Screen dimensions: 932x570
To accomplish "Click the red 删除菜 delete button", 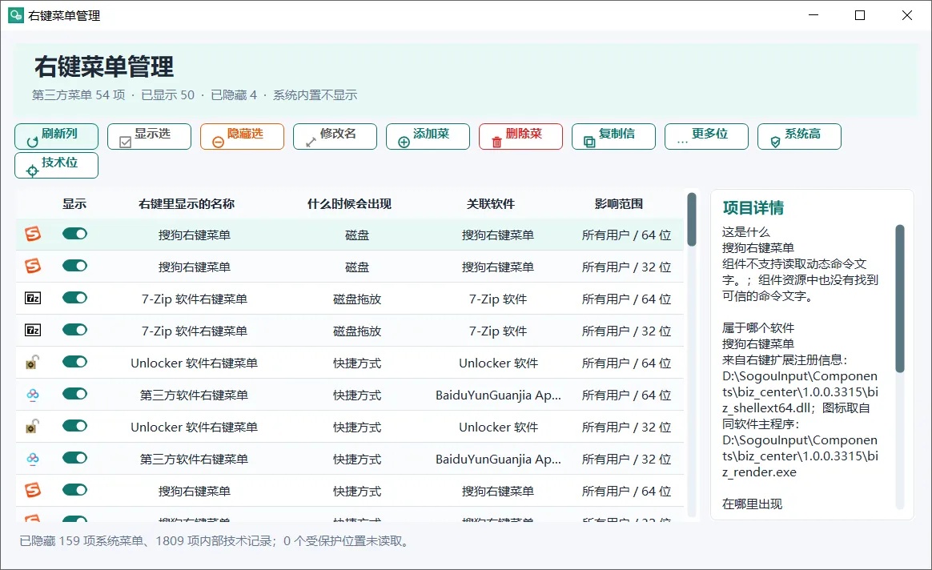I will tap(520, 137).
